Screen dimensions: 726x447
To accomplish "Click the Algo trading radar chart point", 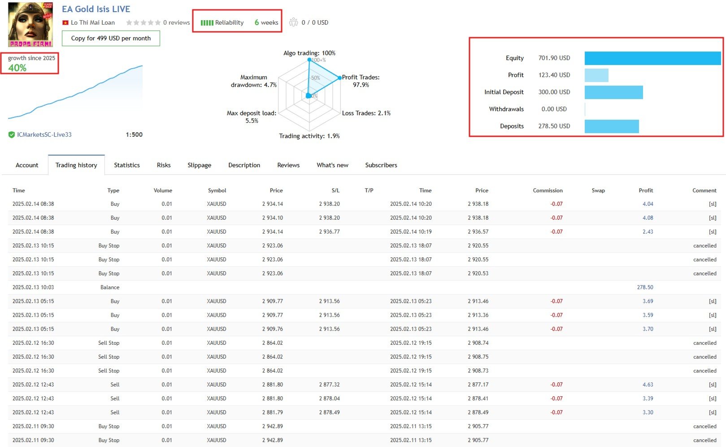I will click(309, 60).
